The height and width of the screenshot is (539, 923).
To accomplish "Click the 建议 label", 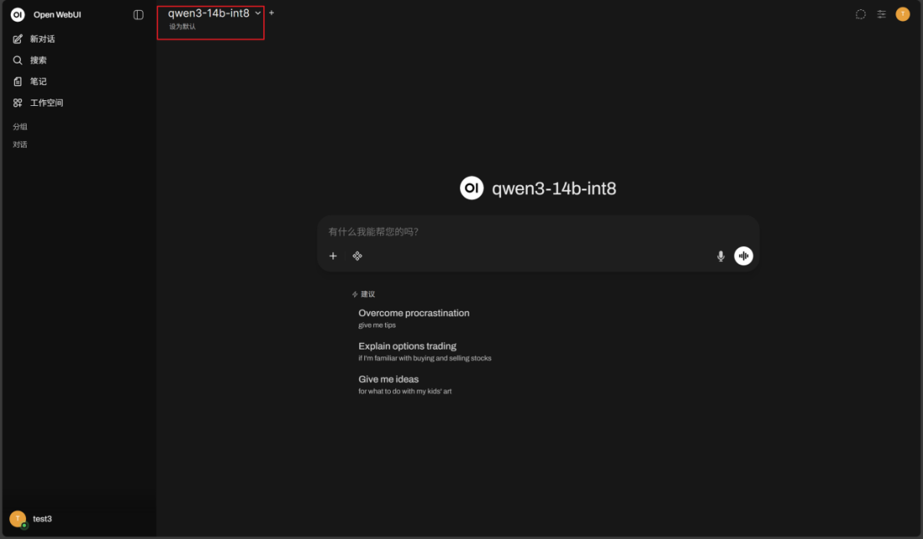I will 368,294.
